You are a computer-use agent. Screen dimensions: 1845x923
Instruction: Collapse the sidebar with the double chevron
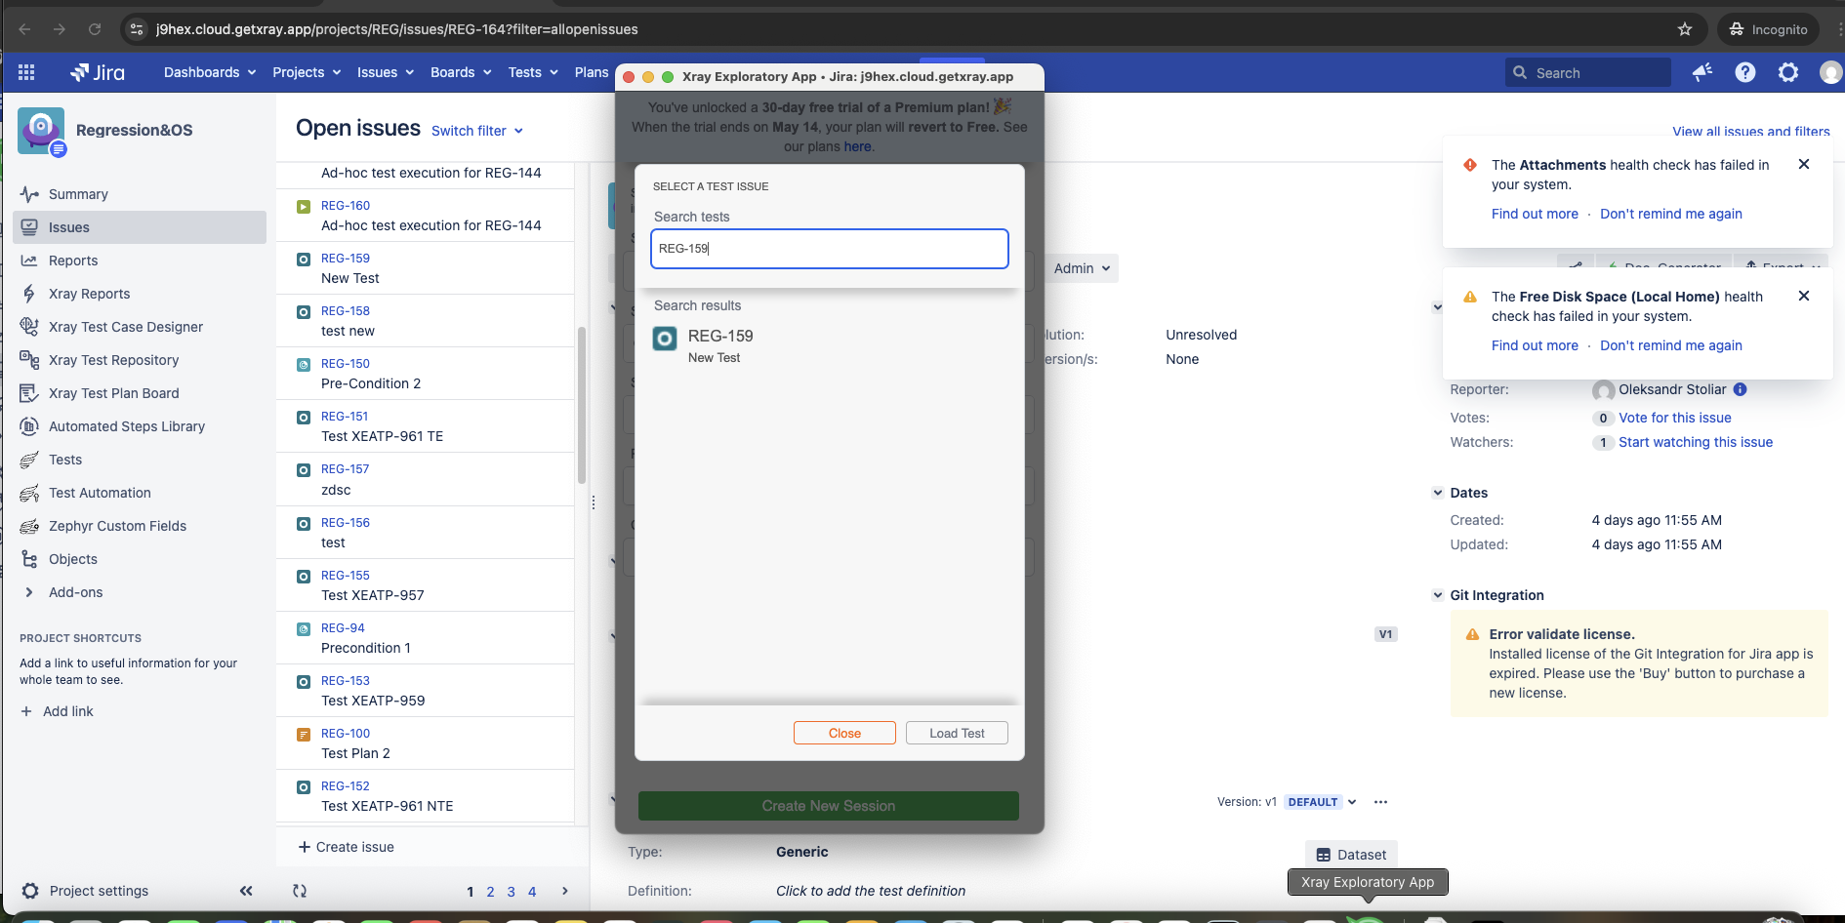(246, 891)
